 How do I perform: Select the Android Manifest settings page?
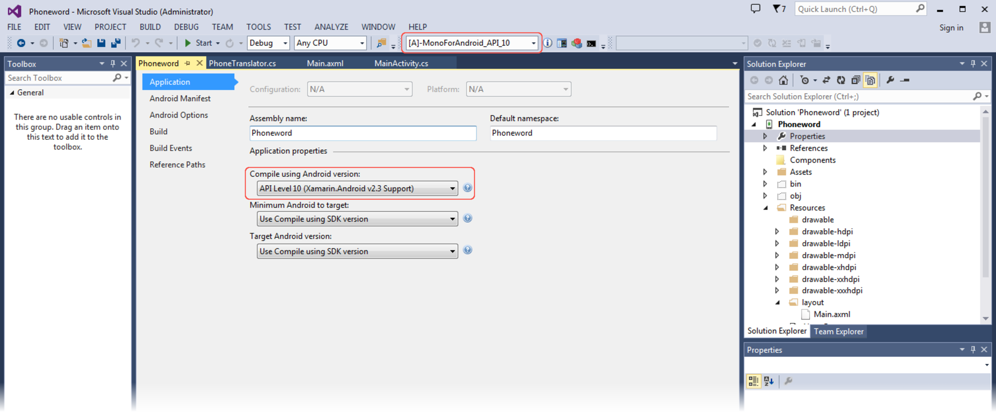(x=180, y=99)
